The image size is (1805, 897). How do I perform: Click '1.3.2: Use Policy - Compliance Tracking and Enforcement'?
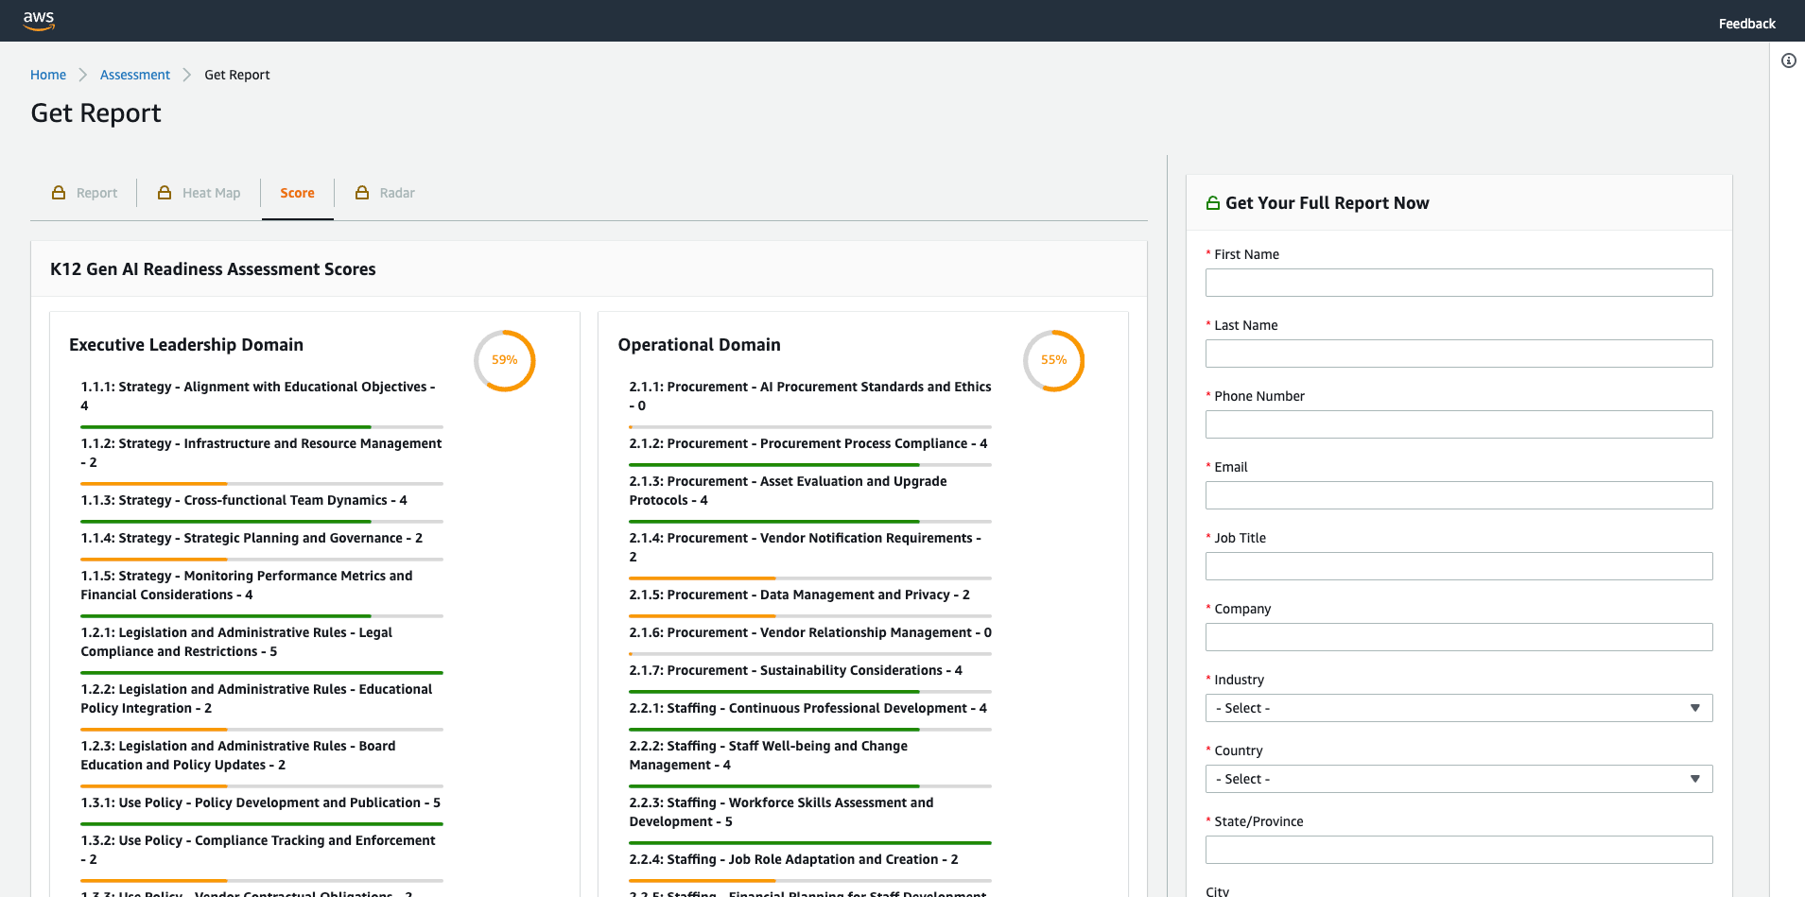(258, 850)
